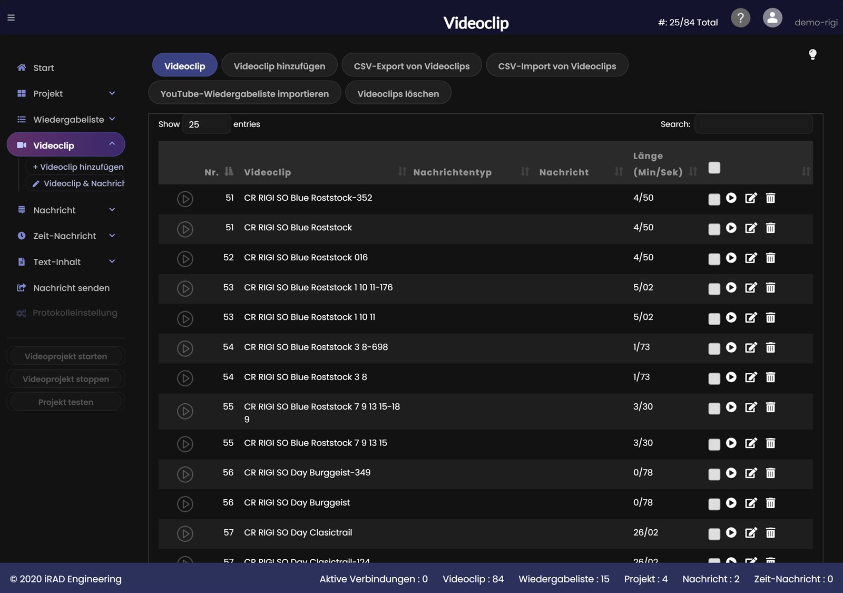The image size is (843, 593).
Task: Click the help question mark icon
Action: point(740,18)
